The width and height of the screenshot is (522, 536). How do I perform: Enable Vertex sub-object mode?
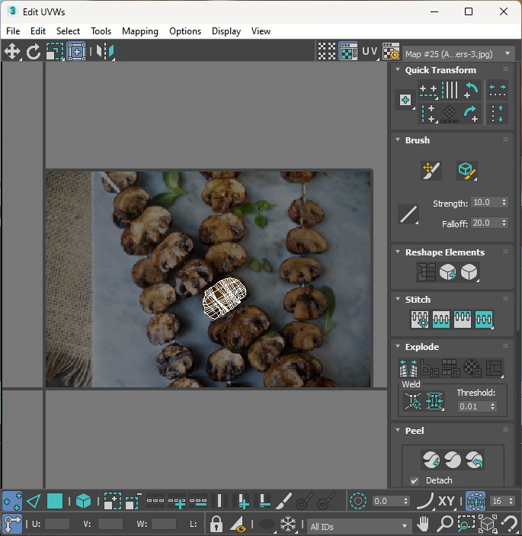(12, 501)
